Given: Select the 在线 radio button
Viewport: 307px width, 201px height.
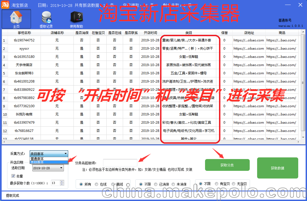Looking at the screenshot, I should click(96, 184).
